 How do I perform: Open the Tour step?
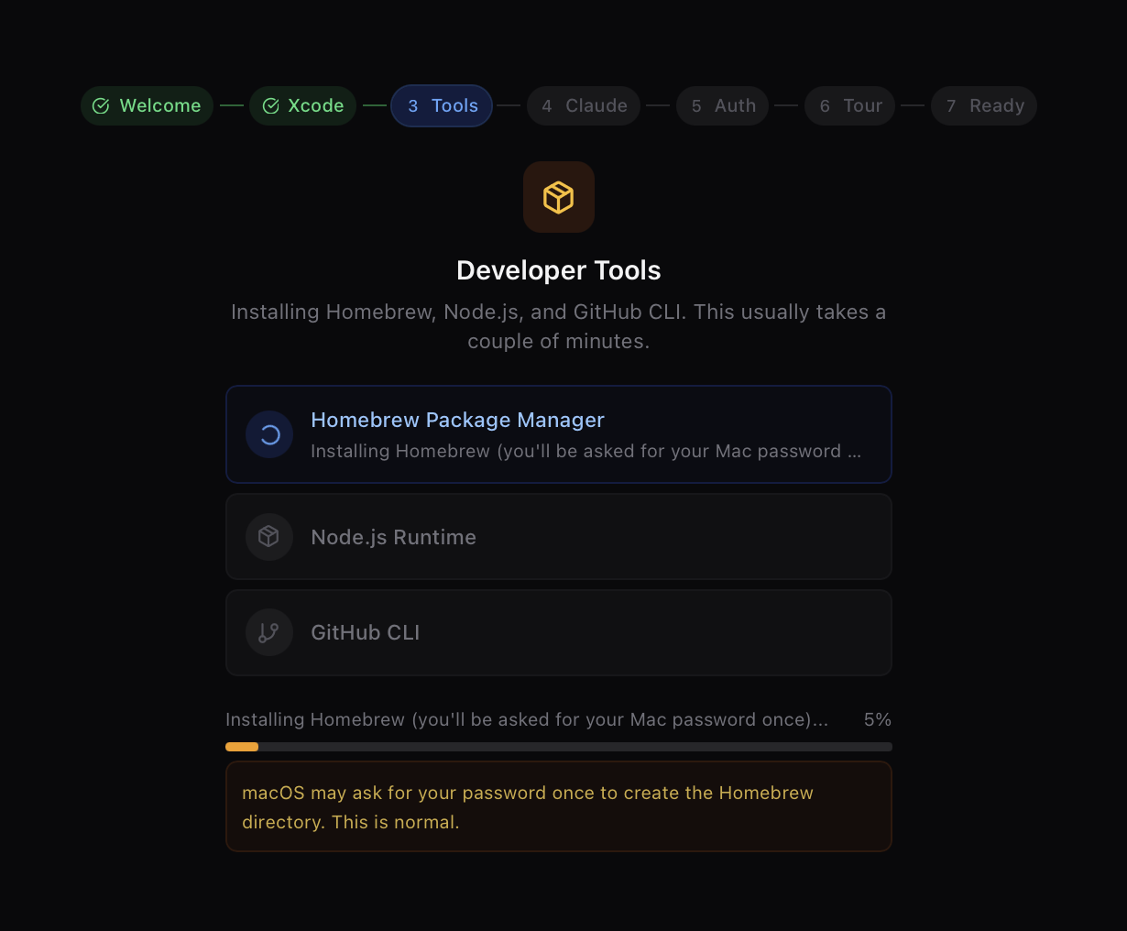click(x=849, y=105)
